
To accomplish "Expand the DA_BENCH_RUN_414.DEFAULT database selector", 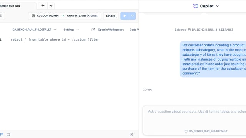I will [x=34, y=30].
